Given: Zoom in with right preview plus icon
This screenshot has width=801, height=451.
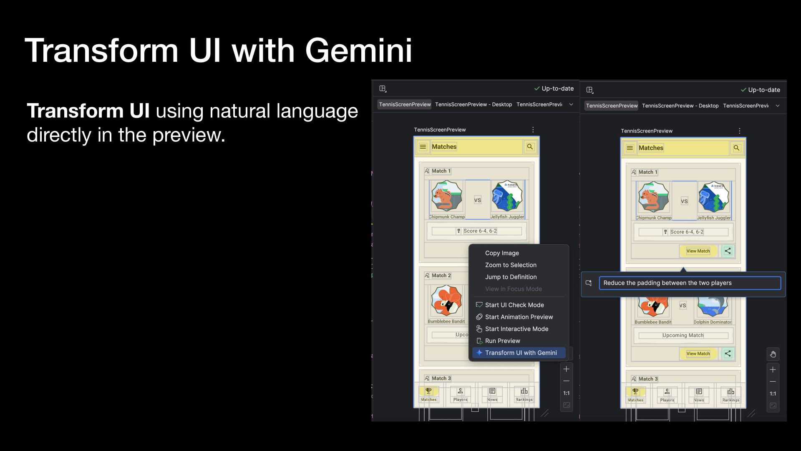Looking at the screenshot, I should tap(773, 370).
